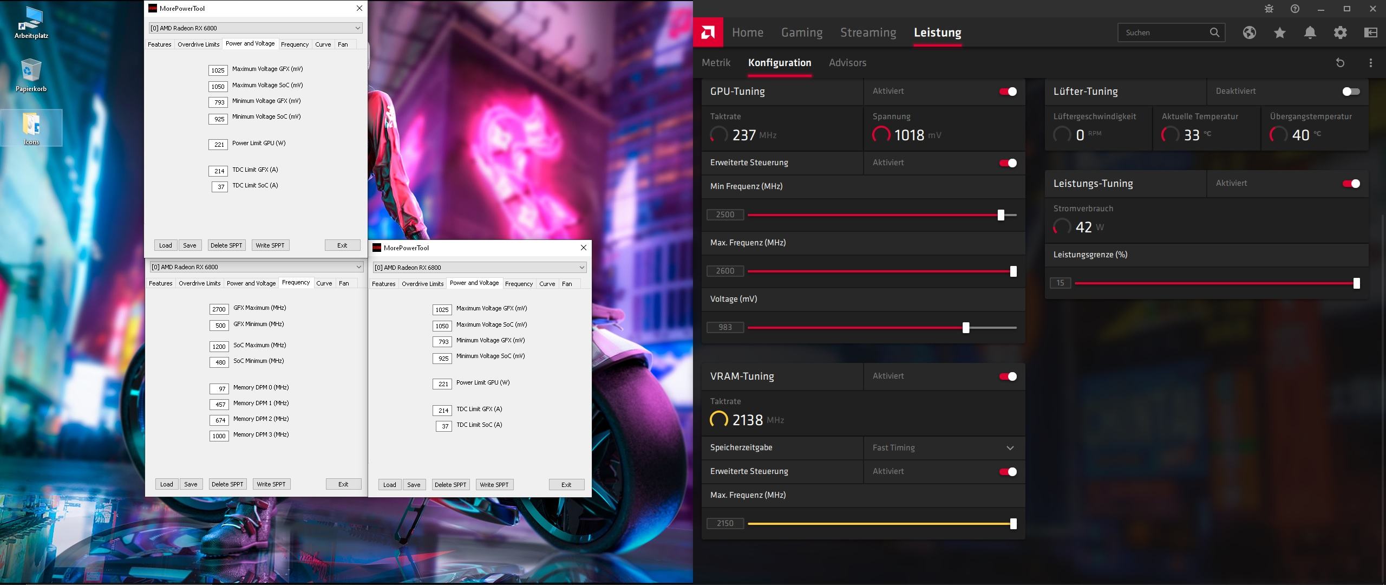Reset tuning with the undo arrow icon
The width and height of the screenshot is (1386, 585).
pyautogui.click(x=1341, y=63)
